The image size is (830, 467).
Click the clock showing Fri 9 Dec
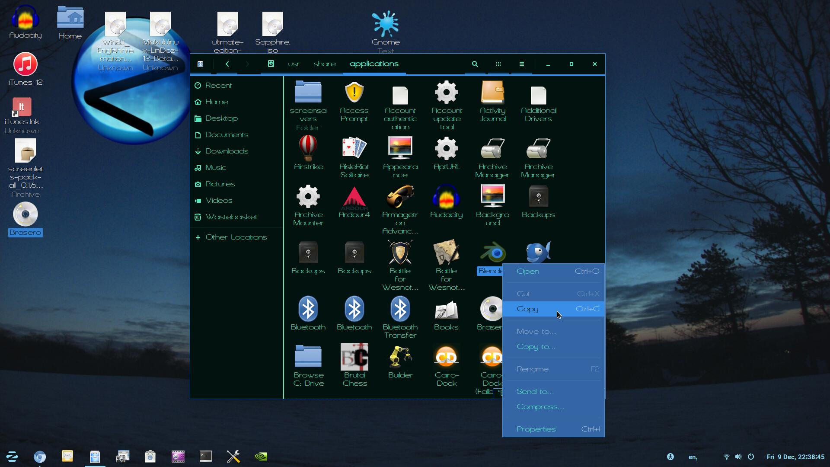[x=795, y=457]
